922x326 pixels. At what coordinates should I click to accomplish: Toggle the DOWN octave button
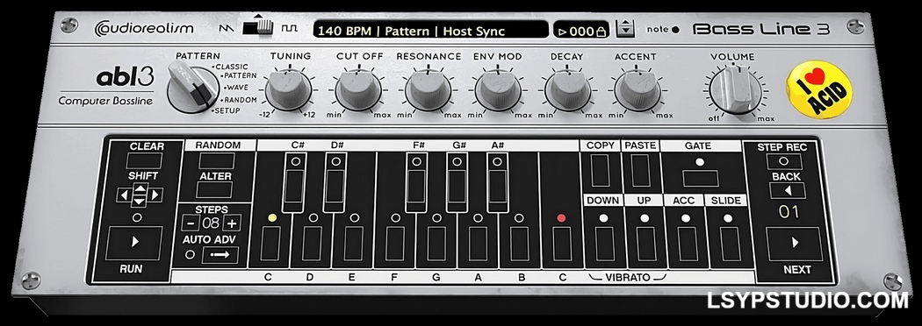pos(603,244)
